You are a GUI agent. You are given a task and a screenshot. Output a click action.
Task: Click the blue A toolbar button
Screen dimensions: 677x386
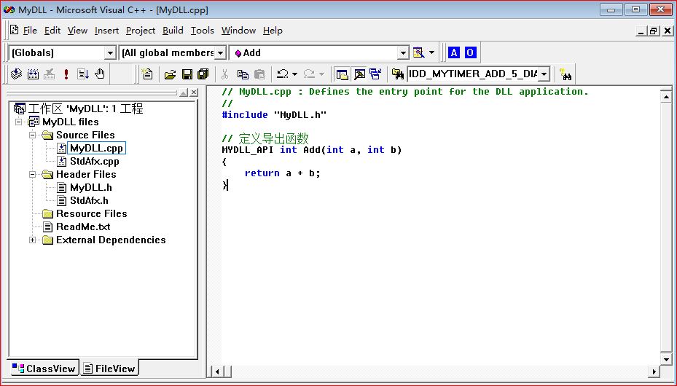(454, 52)
